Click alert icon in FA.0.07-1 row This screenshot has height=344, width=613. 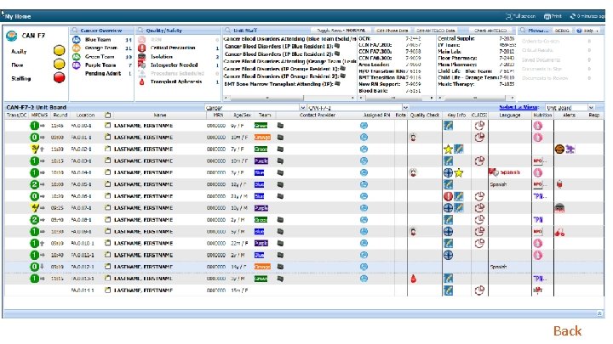point(559,208)
